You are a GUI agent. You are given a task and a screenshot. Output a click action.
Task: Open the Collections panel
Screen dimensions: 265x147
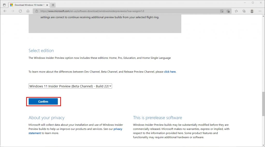(x=244, y=11)
